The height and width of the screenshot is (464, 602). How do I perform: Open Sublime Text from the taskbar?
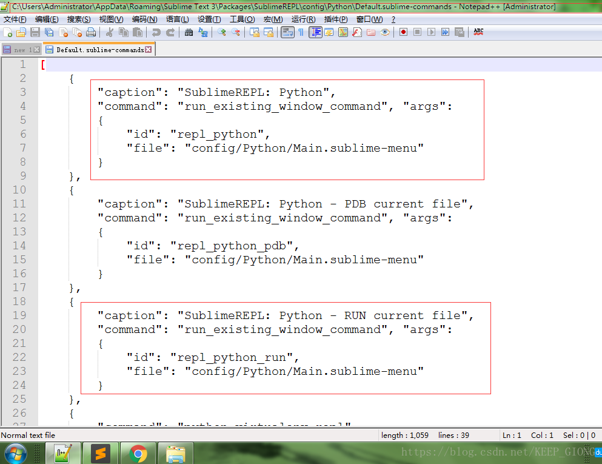click(101, 454)
